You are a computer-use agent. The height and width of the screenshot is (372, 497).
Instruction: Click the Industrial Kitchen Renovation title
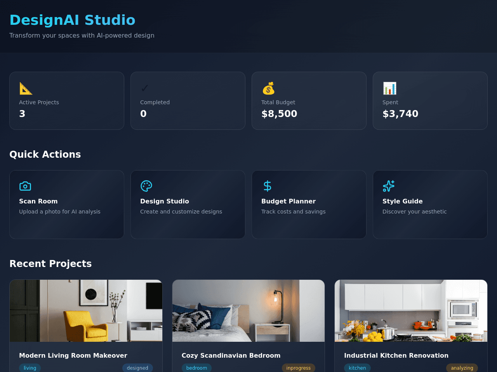[x=396, y=355]
